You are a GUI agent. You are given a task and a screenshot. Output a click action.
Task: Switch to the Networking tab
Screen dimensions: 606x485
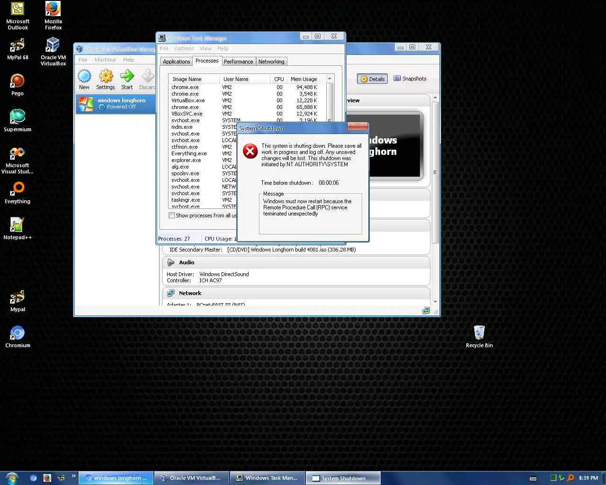pyautogui.click(x=271, y=62)
